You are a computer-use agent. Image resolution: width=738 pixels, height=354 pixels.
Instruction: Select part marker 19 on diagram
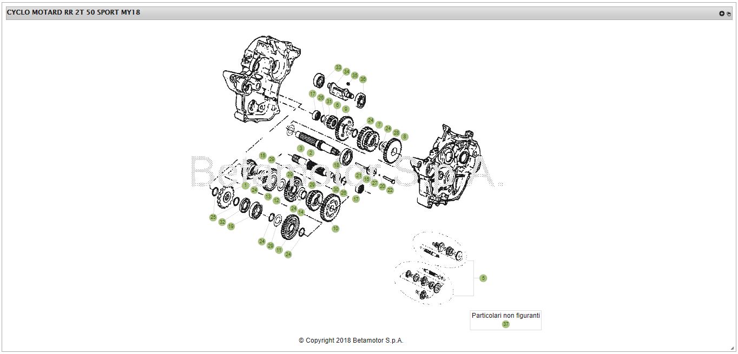coord(231,226)
